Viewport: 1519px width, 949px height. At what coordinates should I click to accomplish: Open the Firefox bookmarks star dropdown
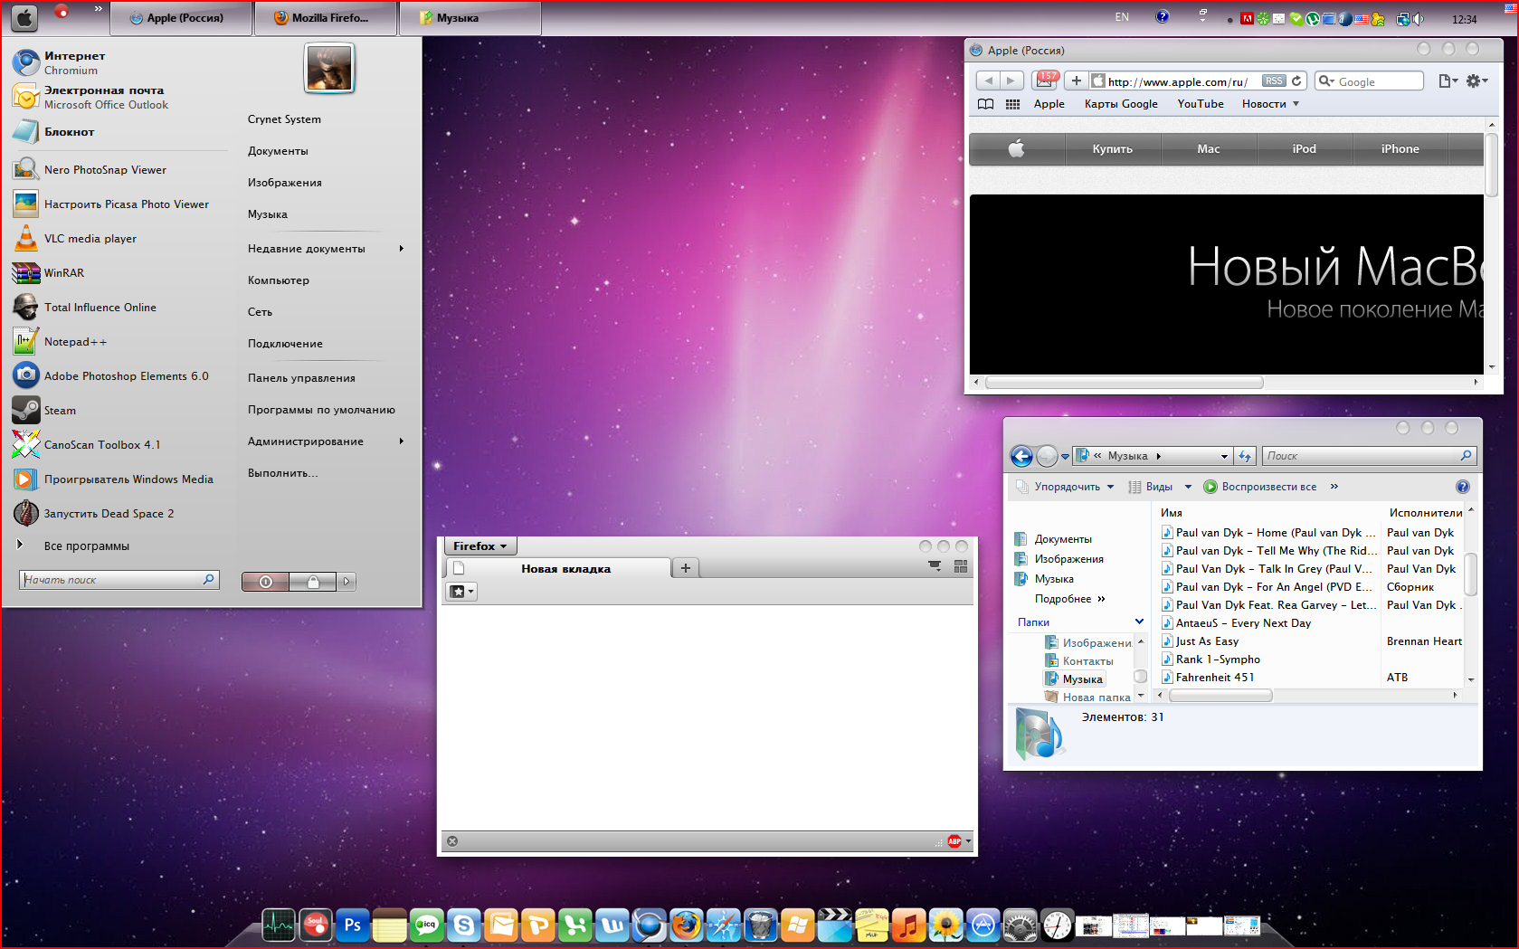tap(461, 592)
